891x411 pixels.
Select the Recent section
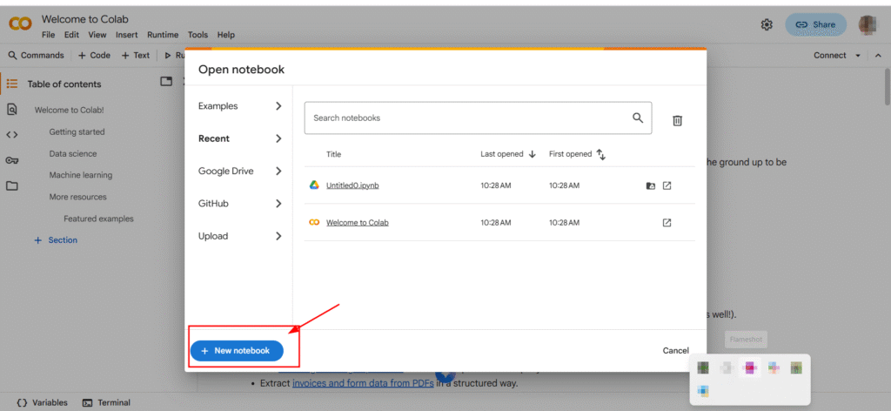point(240,138)
